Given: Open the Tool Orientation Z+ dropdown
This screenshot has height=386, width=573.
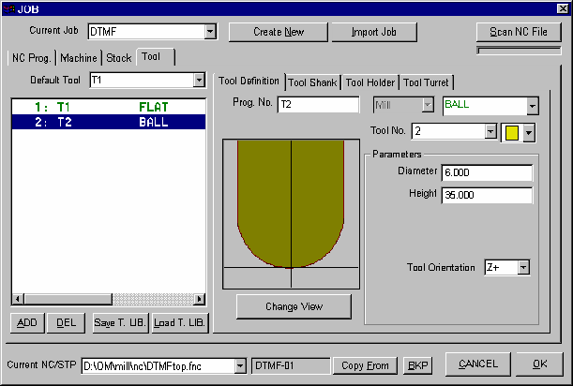Looking at the screenshot, I should [523, 268].
